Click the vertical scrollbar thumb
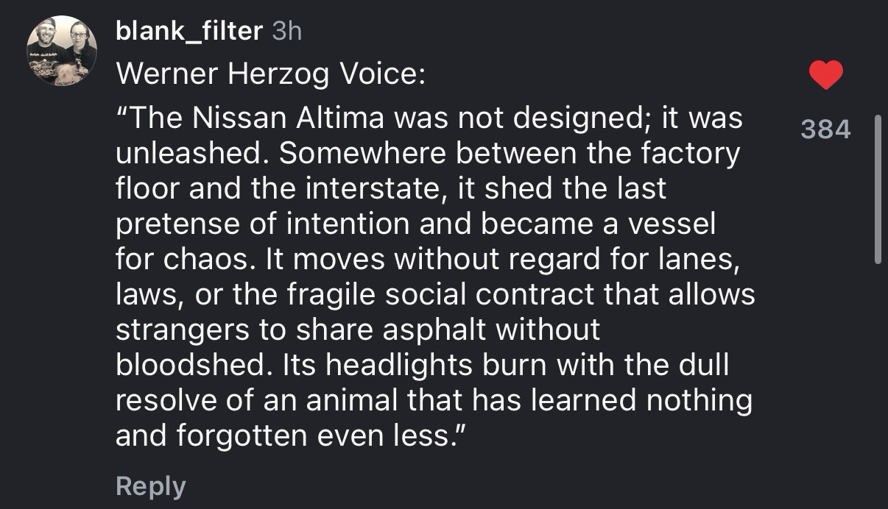The height and width of the screenshot is (509, 888). pos(877,190)
